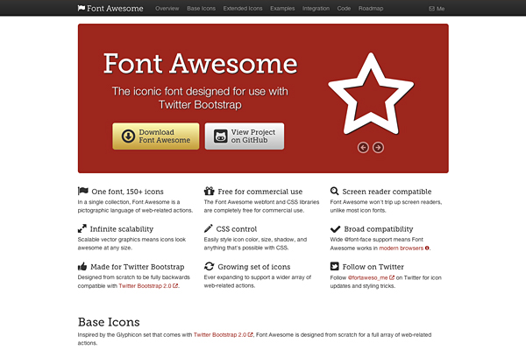Go to previous slide with left arrow circle
The width and height of the screenshot is (526, 350).
point(363,147)
